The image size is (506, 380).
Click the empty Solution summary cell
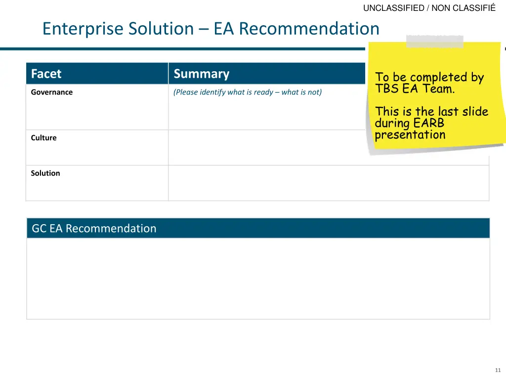coord(329,183)
